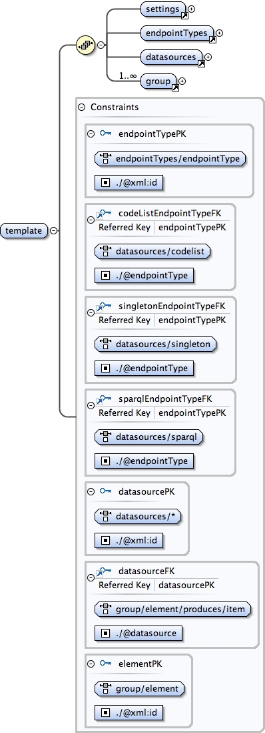Expand the group element

coord(182,81)
